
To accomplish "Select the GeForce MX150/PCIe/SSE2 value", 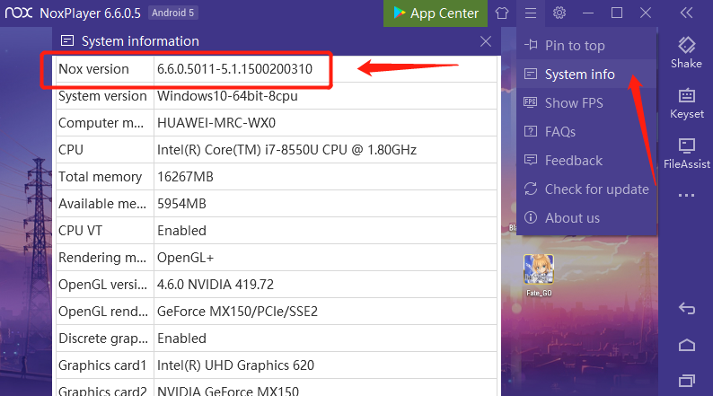I will coord(237,312).
